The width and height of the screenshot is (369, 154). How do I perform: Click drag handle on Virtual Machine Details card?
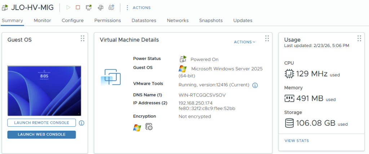(267, 38)
